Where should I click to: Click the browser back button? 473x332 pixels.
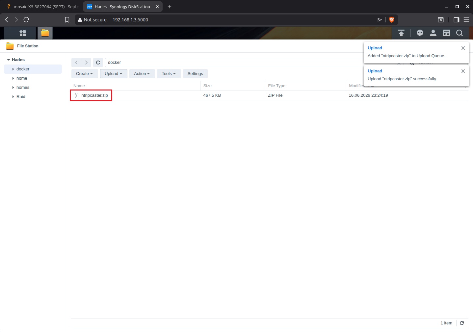click(x=7, y=20)
